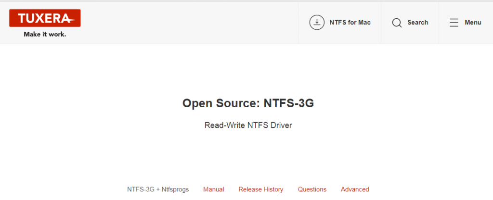Switch to the Questions tab
The height and width of the screenshot is (200, 493).
click(x=312, y=189)
